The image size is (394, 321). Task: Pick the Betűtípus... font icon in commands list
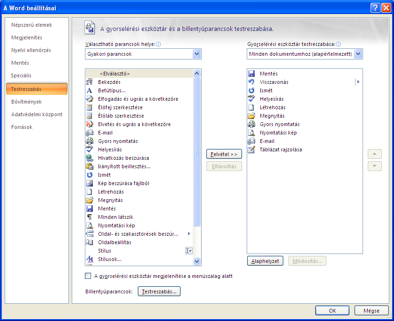point(90,90)
